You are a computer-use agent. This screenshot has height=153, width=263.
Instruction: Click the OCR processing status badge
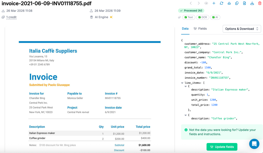[203, 17]
